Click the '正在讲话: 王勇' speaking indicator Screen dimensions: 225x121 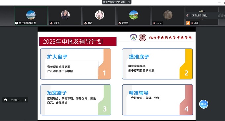click(x=200, y=15)
